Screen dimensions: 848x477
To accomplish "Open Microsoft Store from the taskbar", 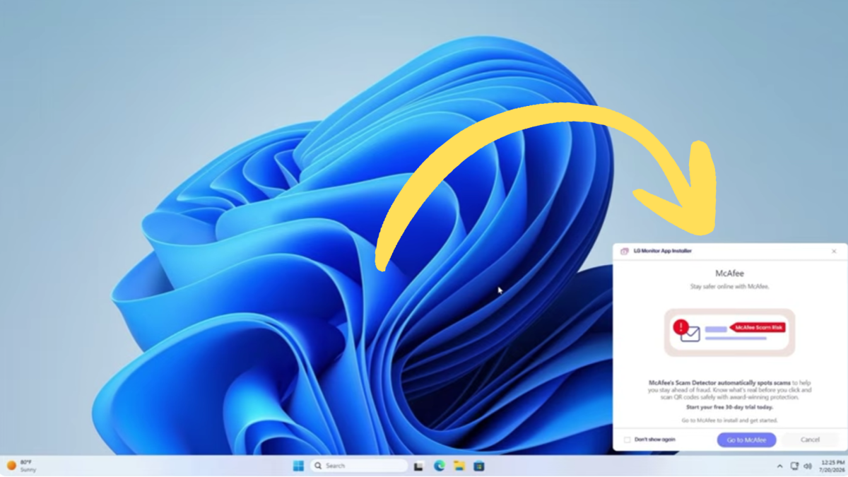I will [478, 466].
